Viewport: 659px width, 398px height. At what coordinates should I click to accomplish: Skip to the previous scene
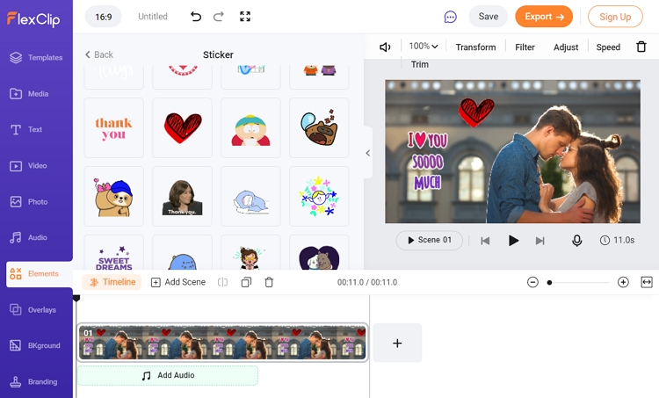tap(485, 241)
